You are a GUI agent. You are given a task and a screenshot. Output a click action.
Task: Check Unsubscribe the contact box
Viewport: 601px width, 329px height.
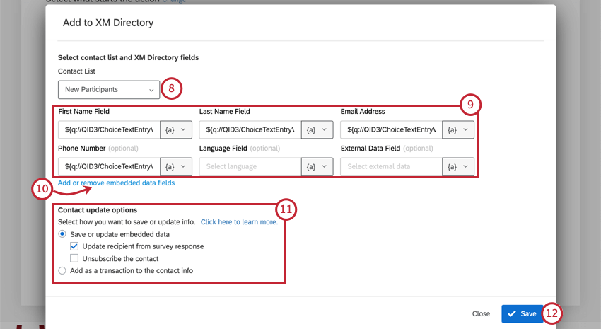click(x=74, y=258)
